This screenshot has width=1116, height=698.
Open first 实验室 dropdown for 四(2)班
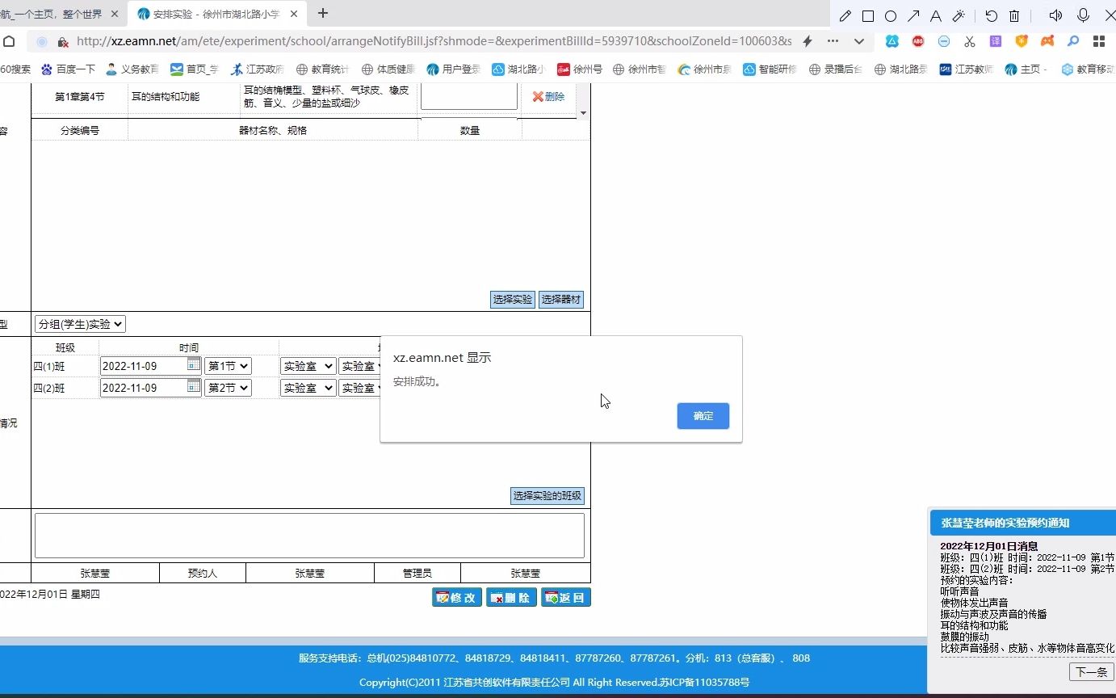coord(308,388)
